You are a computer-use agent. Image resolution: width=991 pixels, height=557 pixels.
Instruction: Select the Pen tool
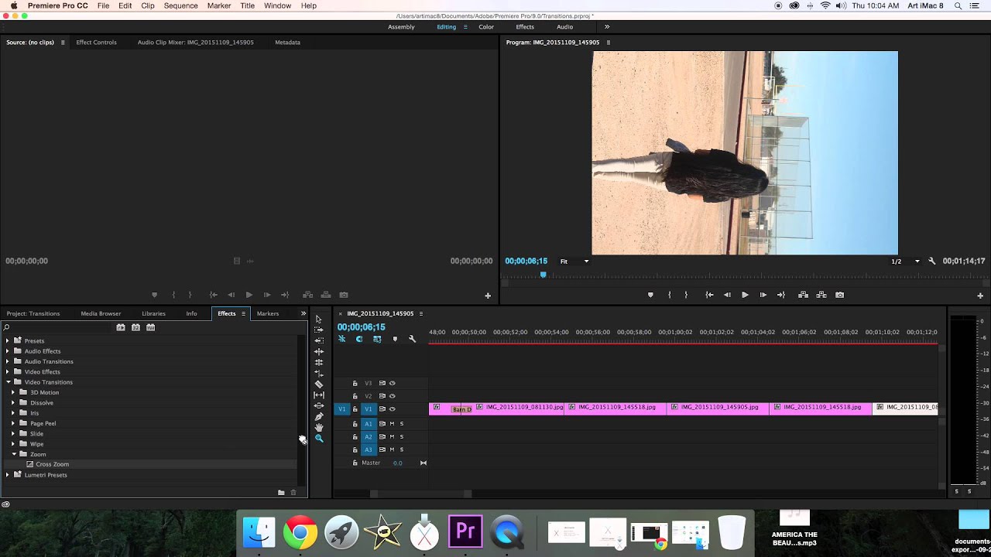[x=318, y=416]
